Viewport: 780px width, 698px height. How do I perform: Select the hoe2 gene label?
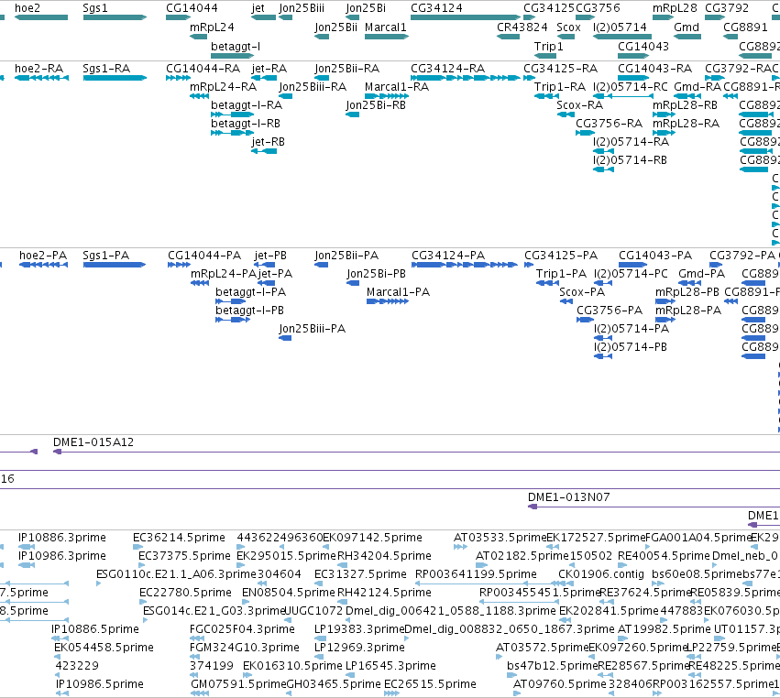(x=27, y=8)
